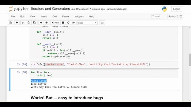Click the raise StopIteration line

pyautogui.click(x=56, y=56)
